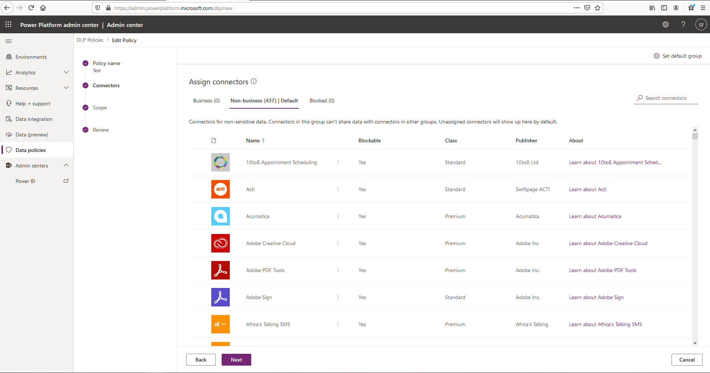This screenshot has height=373, width=710.
Task: Open more options for Acumatica connector
Action: coord(338,216)
